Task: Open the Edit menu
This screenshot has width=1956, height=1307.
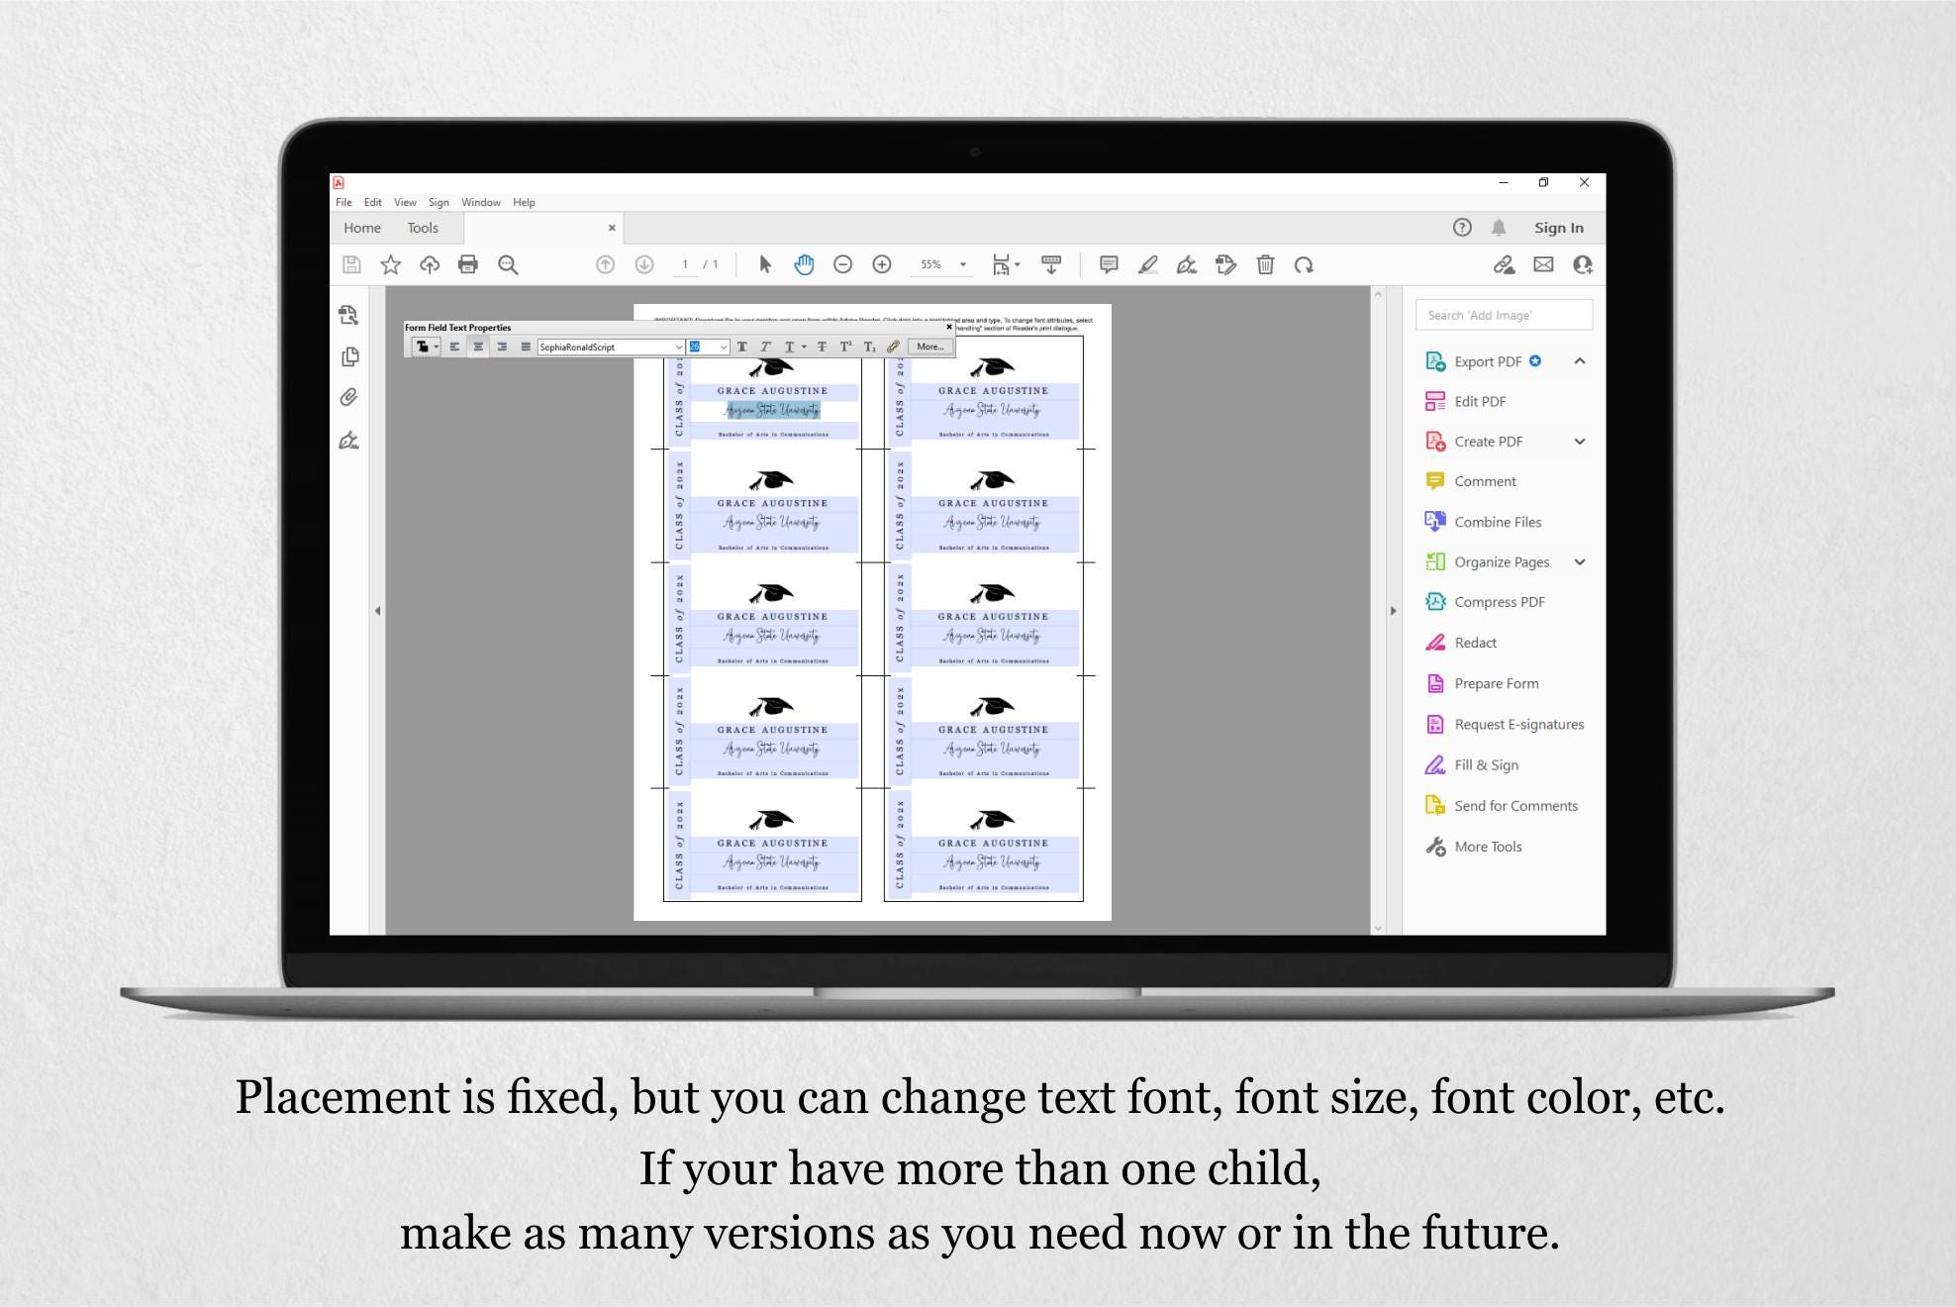Action: click(372, 202)
